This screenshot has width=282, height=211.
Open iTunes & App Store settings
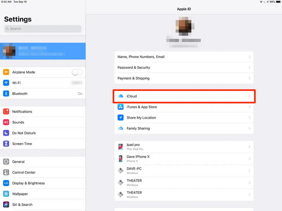click(184, 107)
